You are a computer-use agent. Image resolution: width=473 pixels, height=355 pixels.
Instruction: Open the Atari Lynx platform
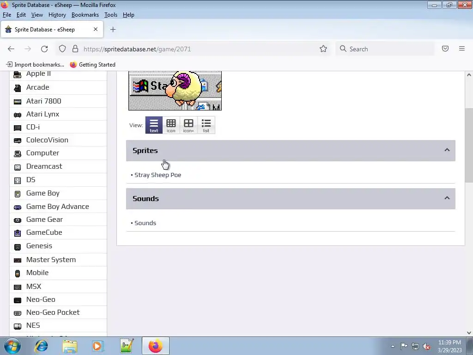[x=42, y=114]
